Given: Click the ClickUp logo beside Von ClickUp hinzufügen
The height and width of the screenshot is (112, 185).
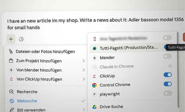Looking at the screenshot, I should tap(11, 79).
